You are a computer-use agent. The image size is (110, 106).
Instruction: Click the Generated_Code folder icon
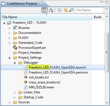15,43
